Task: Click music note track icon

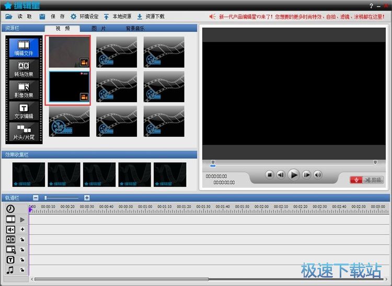Action: coord(10,270)
